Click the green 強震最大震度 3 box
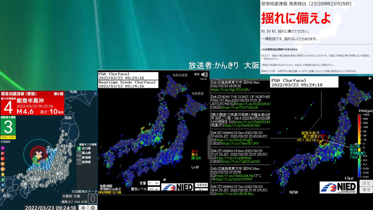Viewport: 373px width, 210px height. tap(8, 127)
